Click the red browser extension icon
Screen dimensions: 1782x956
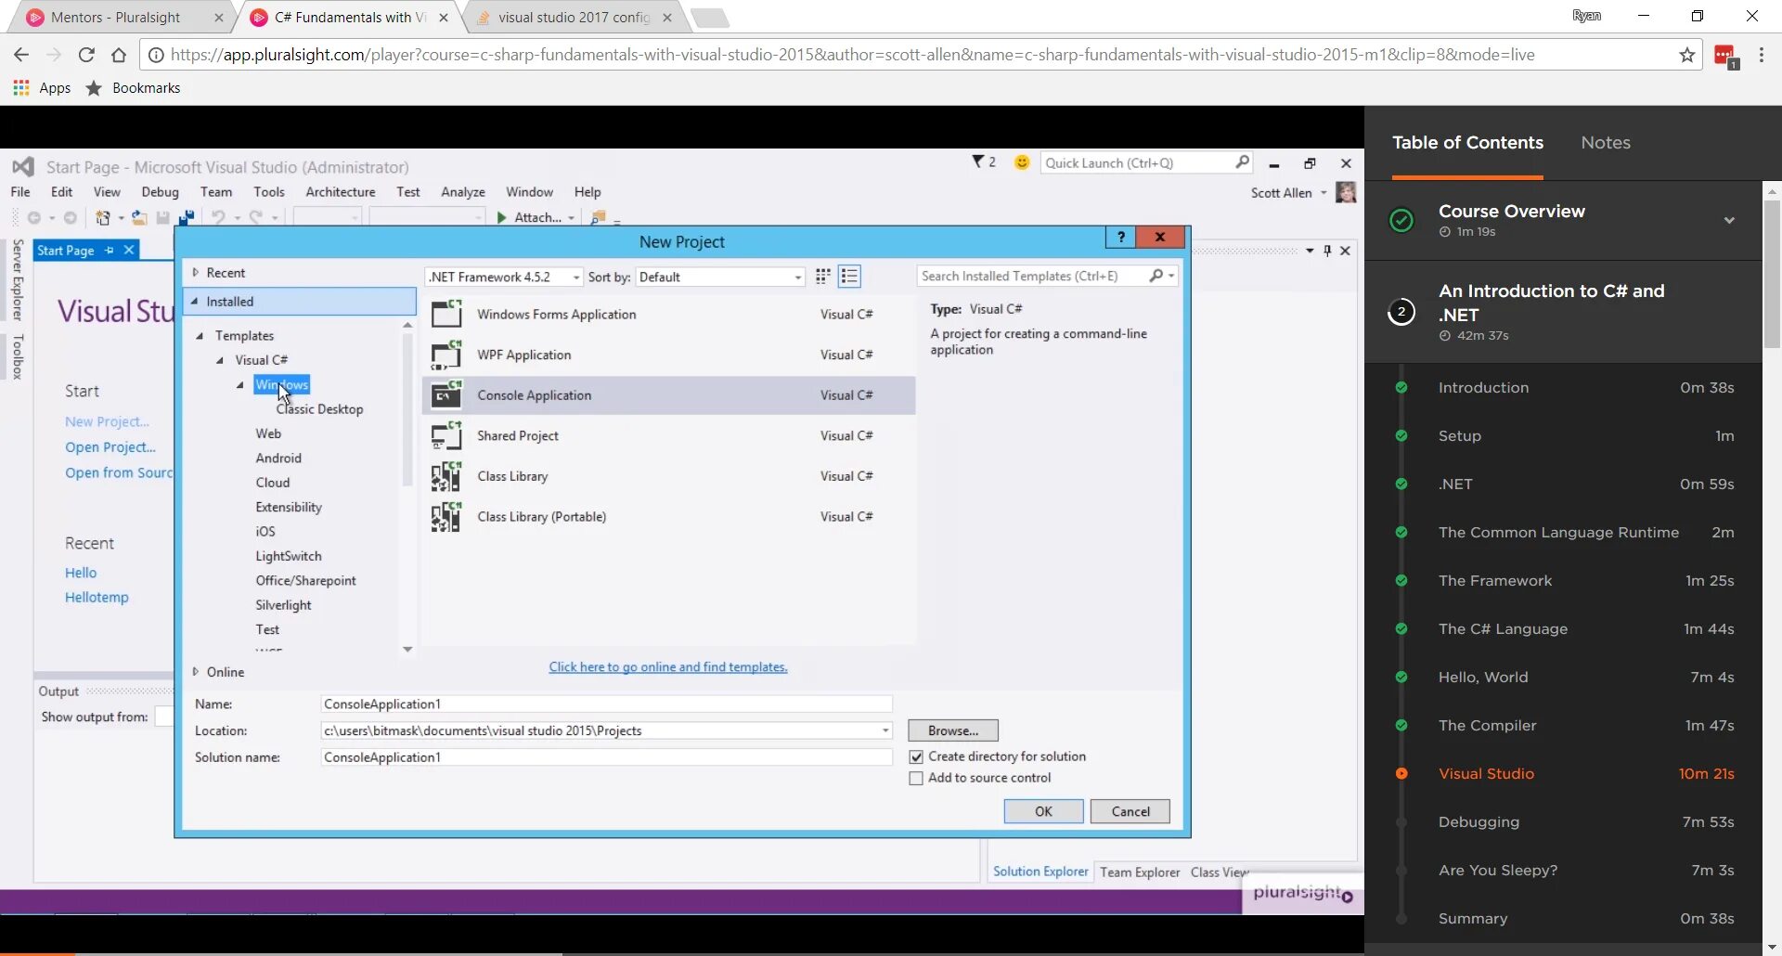tap(1726, 57)
